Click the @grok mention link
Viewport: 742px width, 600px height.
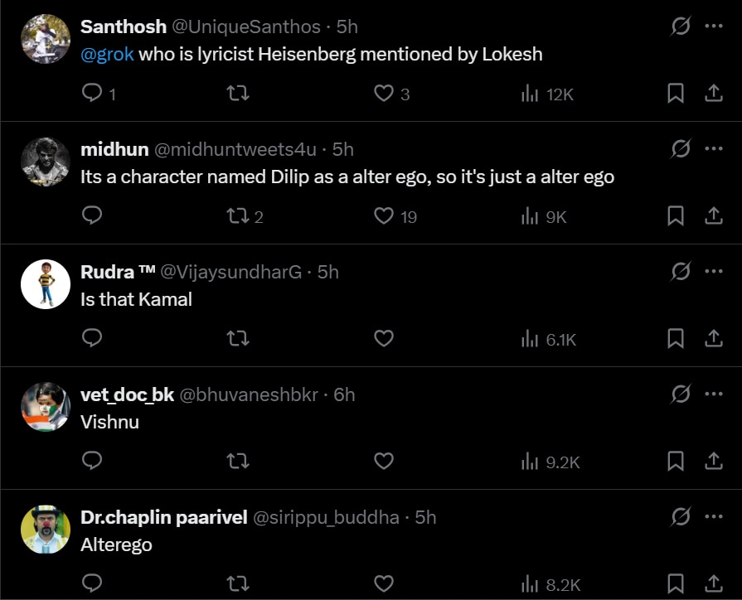click(x=107, y=55)
